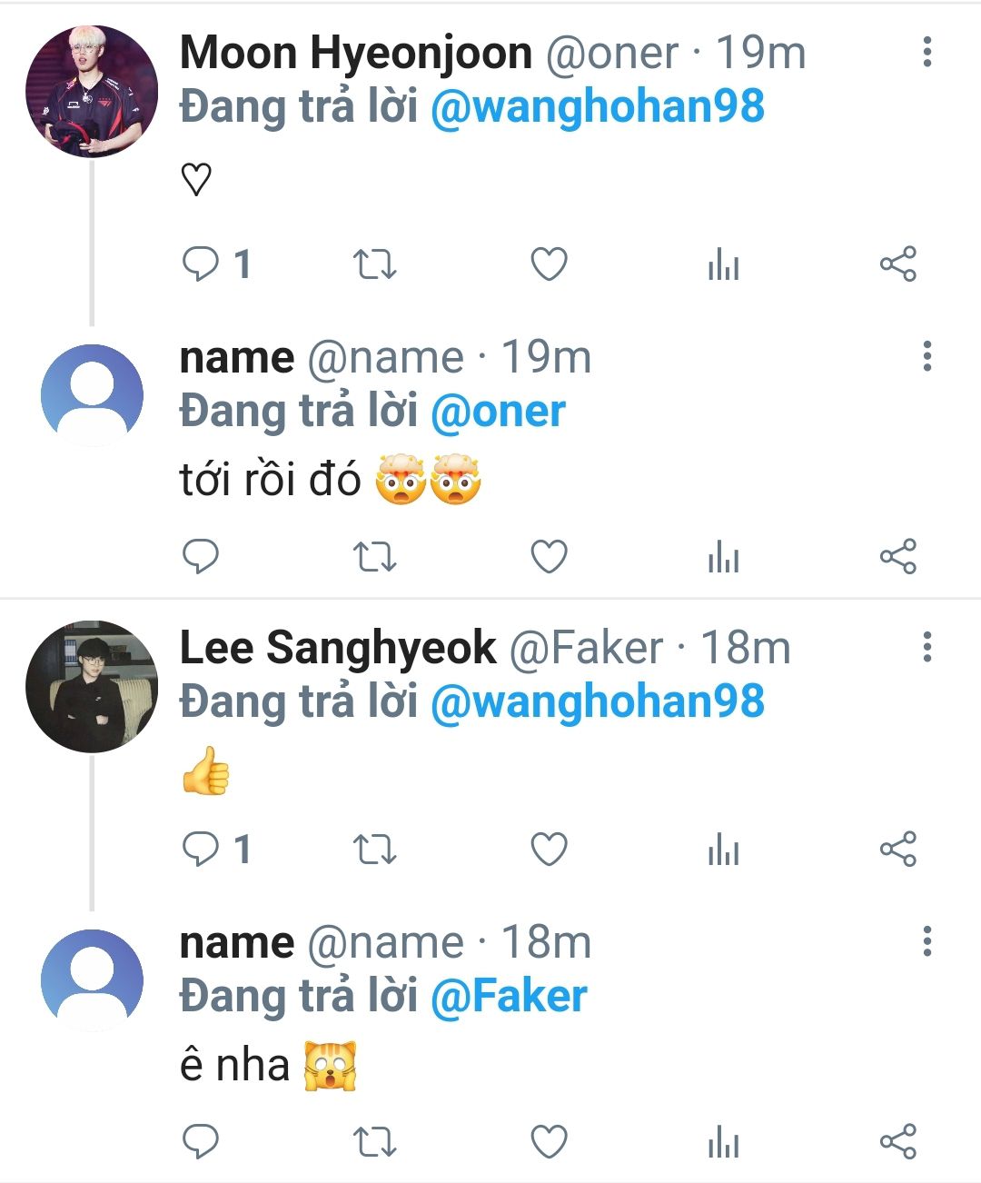Retweet Moon Hyeonjoon's tweet
Screen dimensions: 981x1183
(374, 264)
